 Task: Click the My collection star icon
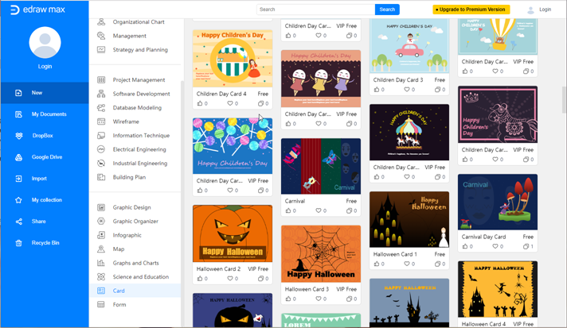click(x=18, y=200)
